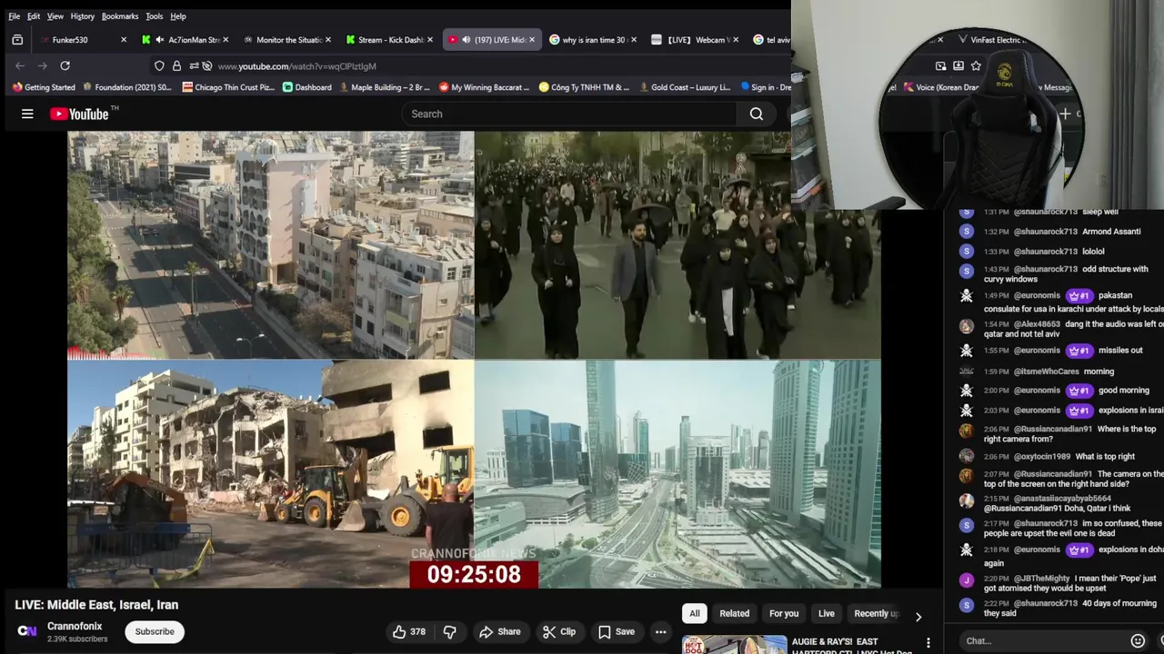Screen dimensions: 1164x654
Task: Switch to Monitor the Situation tab
Action: coord(287,40)
